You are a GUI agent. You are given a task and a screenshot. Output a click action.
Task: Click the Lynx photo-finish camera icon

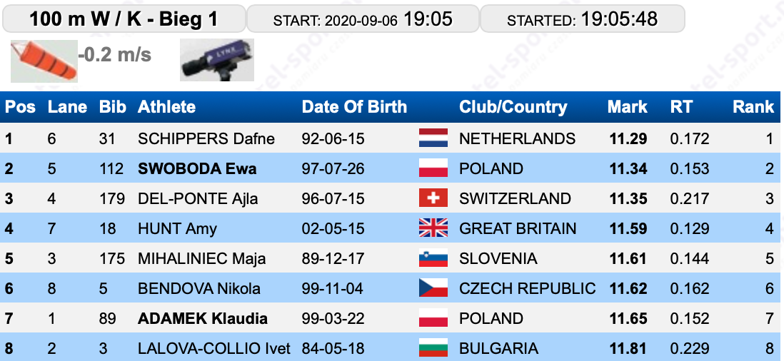217,60
